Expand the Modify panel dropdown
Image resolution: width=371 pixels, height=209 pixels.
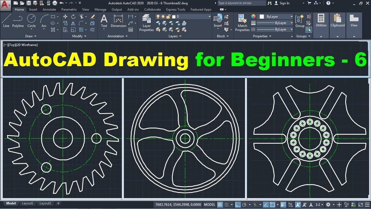[79, 36]
